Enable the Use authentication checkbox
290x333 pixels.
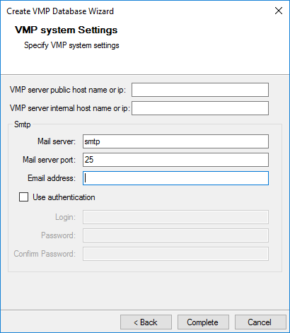(23, 197)
